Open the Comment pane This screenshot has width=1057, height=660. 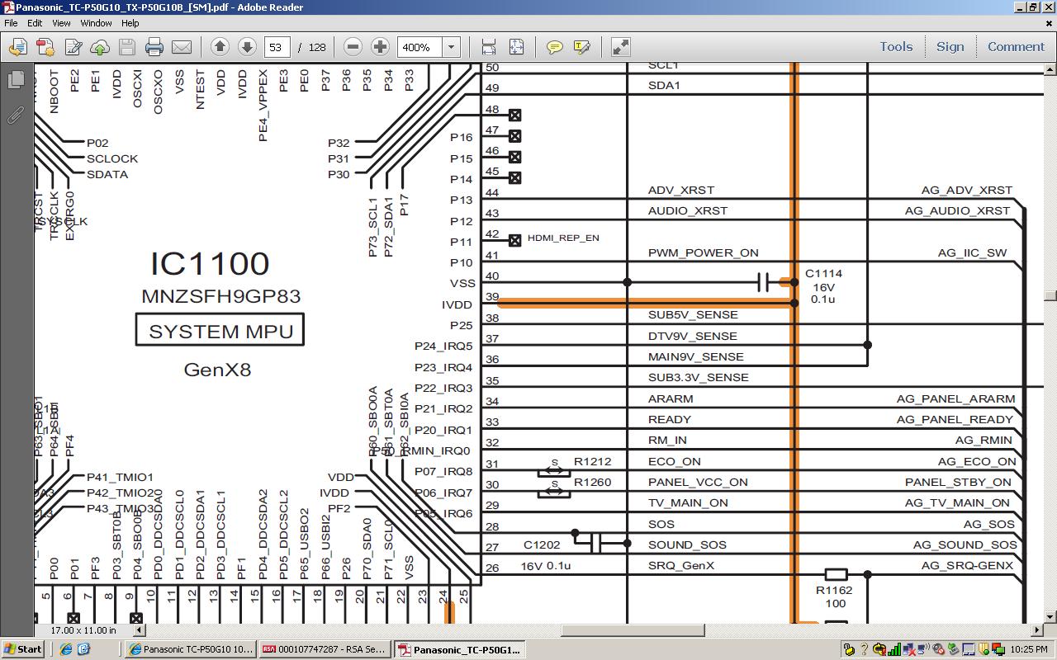tap(1016, 47)
